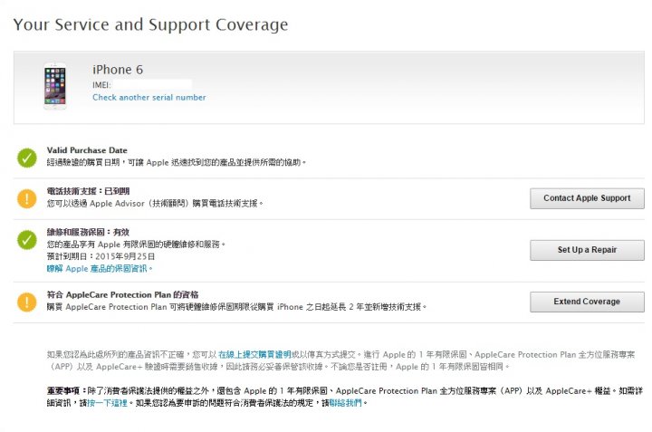Click the 電話技術支援：已到期 heading
The image size is (652, 432).
[x=88, y=191]
